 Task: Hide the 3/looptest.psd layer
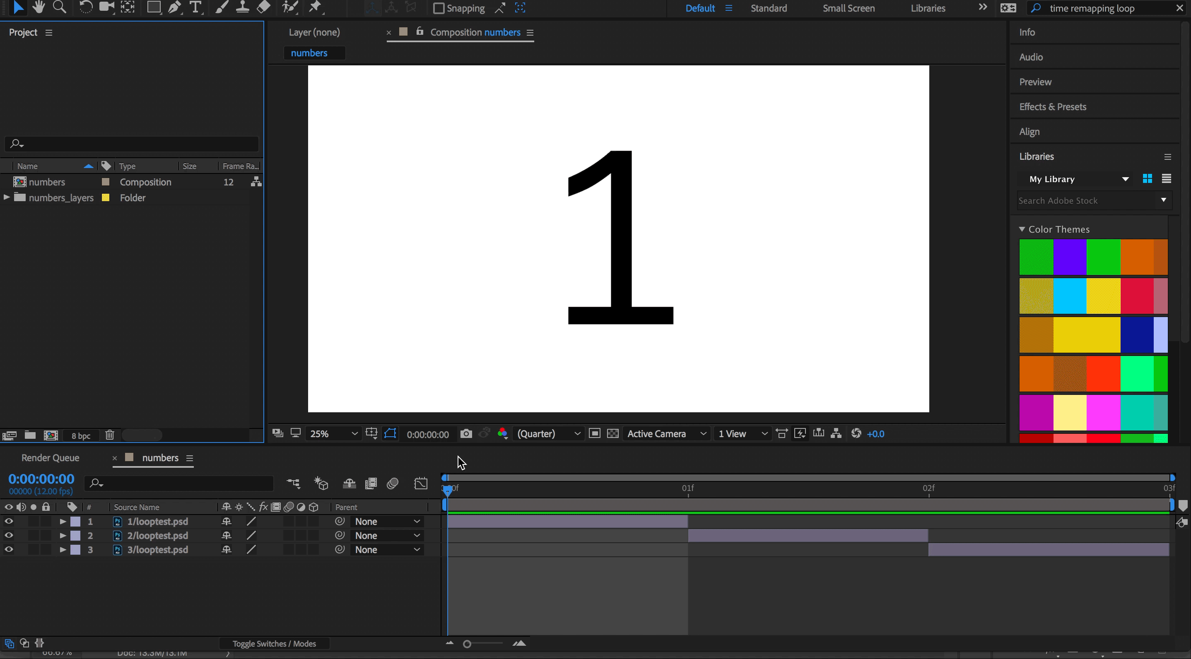click(9, 549)
